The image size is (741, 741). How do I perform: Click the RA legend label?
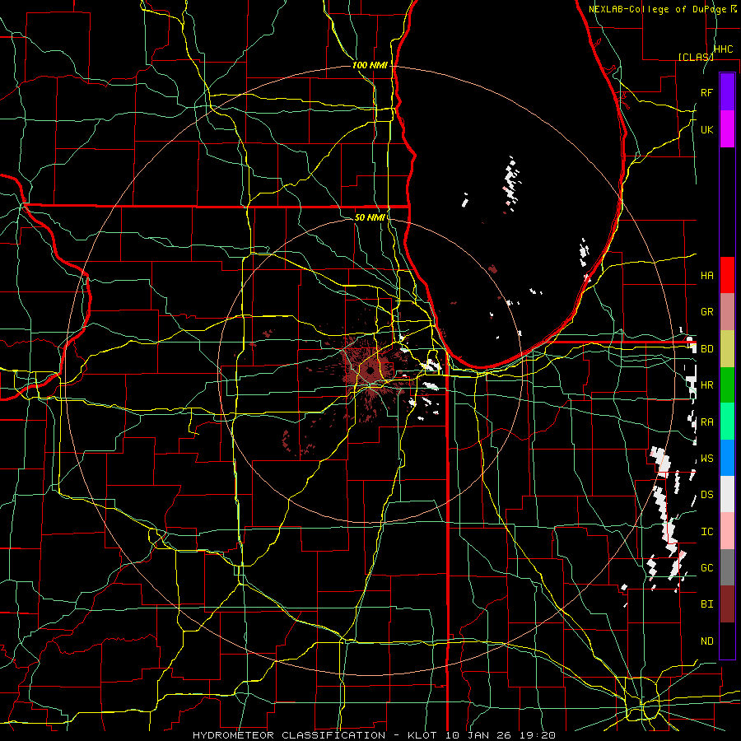point(706,422)
